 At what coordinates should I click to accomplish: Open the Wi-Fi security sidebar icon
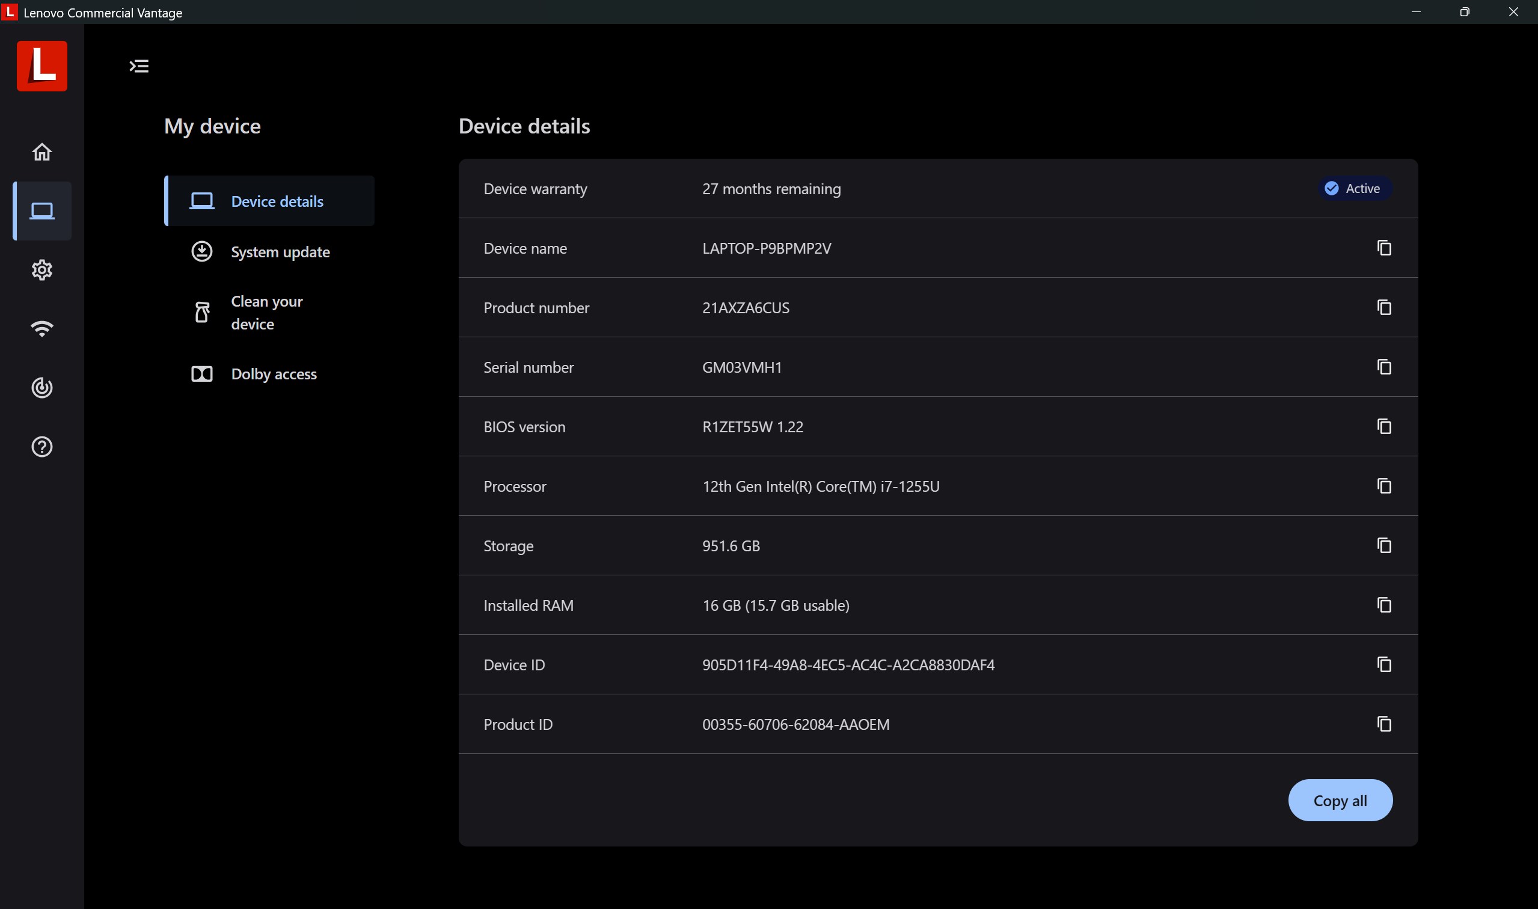pyautogui.click(x=41, y=328)
